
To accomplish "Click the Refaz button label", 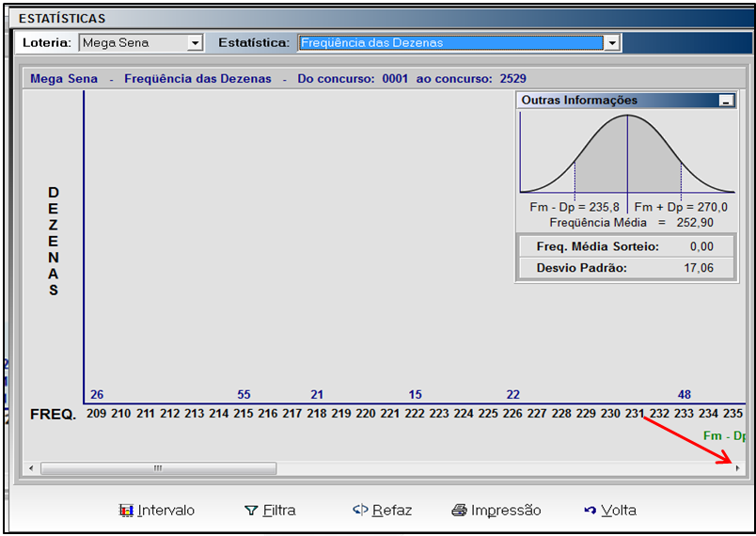I will [392, 510].
